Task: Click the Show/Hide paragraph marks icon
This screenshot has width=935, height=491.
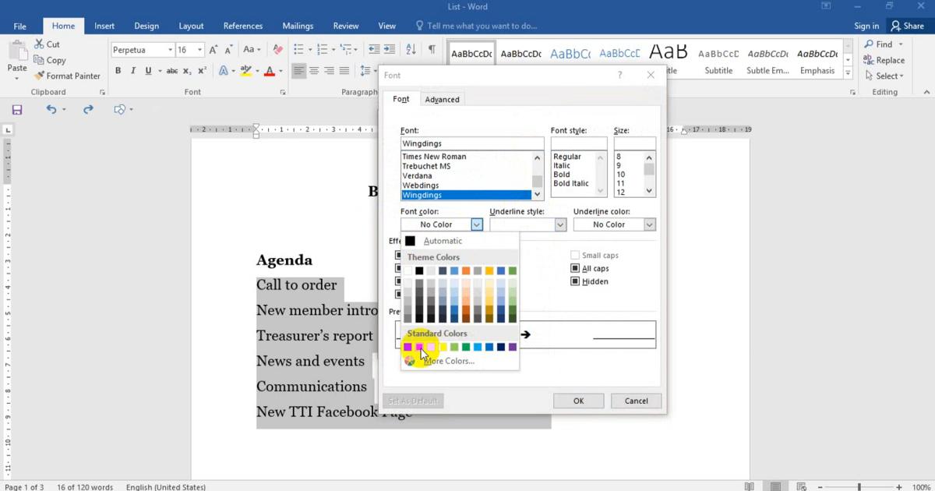Action: pyautogui.click(x=432, y=49)
